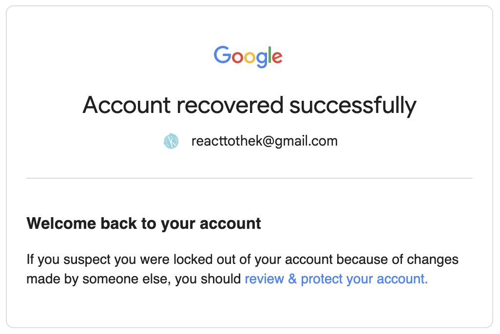Select the reacttothek@gmail.com email address
Screen dimensions: 500x334
(x=264, y=141)
